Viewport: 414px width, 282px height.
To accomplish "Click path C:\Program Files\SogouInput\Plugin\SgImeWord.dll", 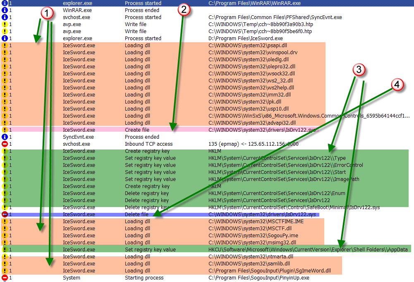I will [270, 271].
